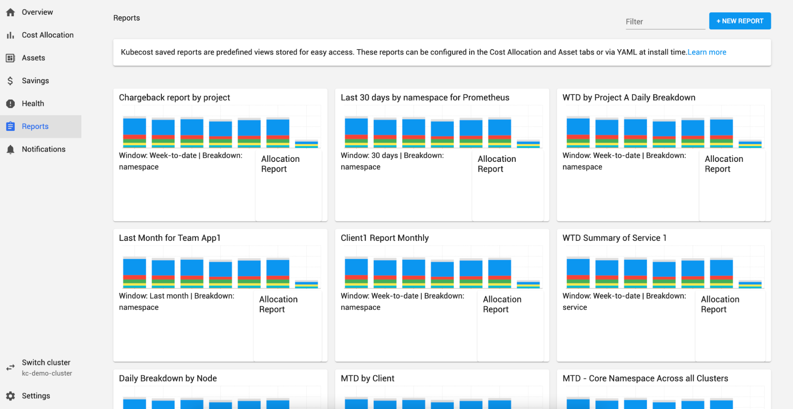The width and height of the screenshot is (793, 409).
Task: Open the Health page
Action: (33, 104)
